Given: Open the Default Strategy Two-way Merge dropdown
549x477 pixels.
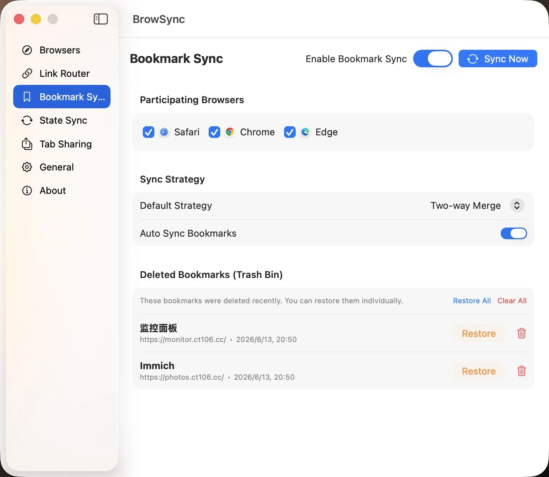Looking at the screenshot, I should tap(477, 206).
